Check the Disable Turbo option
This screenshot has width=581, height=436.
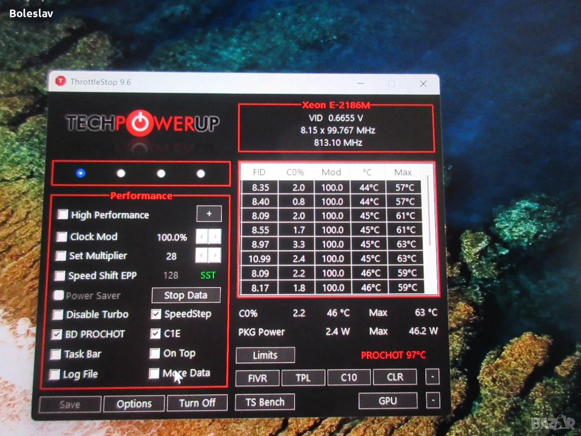[58, 314]
